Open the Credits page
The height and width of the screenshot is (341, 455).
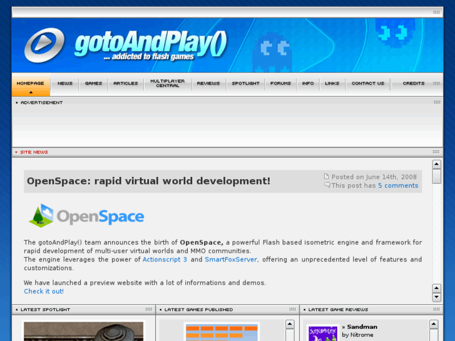414,84
